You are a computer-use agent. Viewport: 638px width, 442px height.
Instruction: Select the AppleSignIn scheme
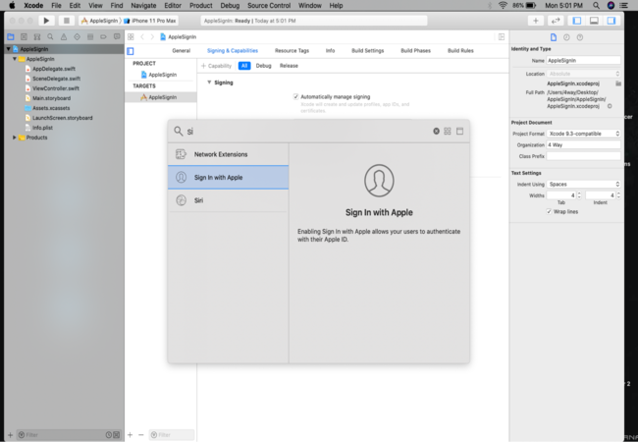coord(100,21)
